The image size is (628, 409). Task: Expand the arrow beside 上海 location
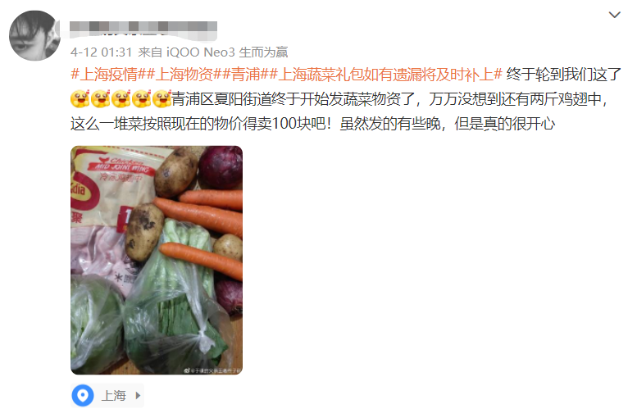click(x=139, y=396)
